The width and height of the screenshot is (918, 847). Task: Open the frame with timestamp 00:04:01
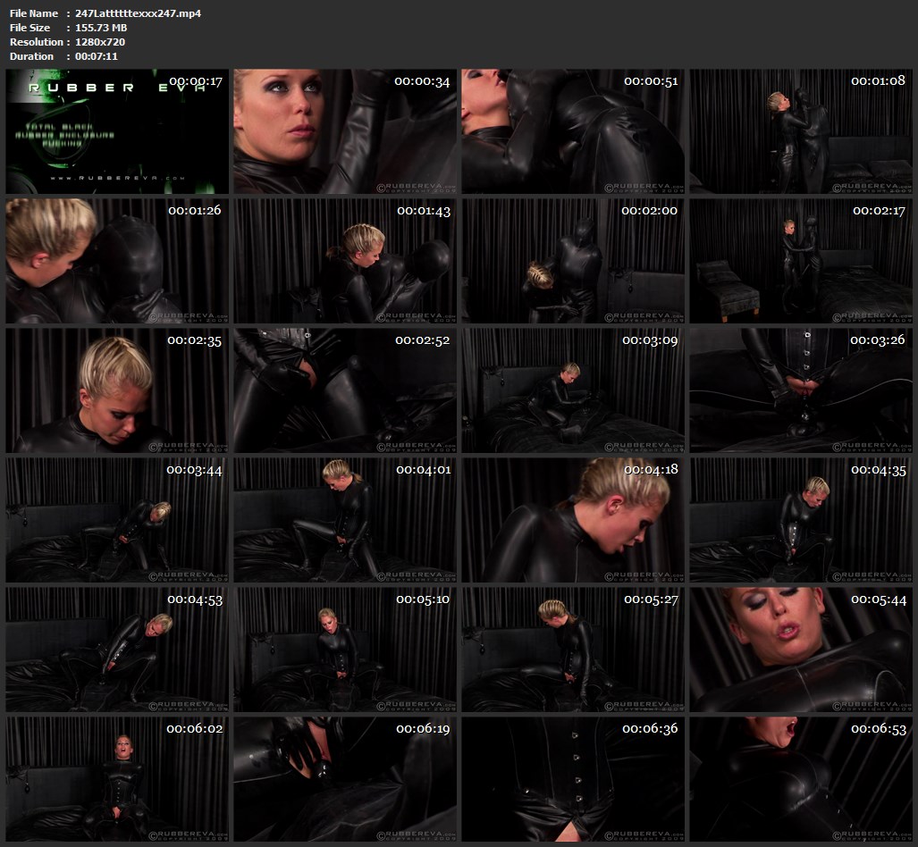click(x=345, y=520)
